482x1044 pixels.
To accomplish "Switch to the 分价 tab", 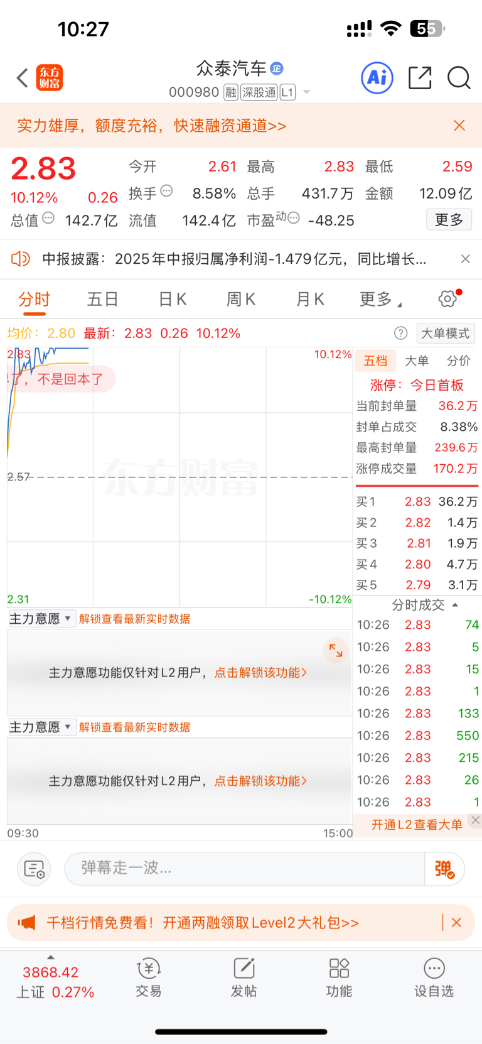I will pyautogui.click(x=458, y=361).
